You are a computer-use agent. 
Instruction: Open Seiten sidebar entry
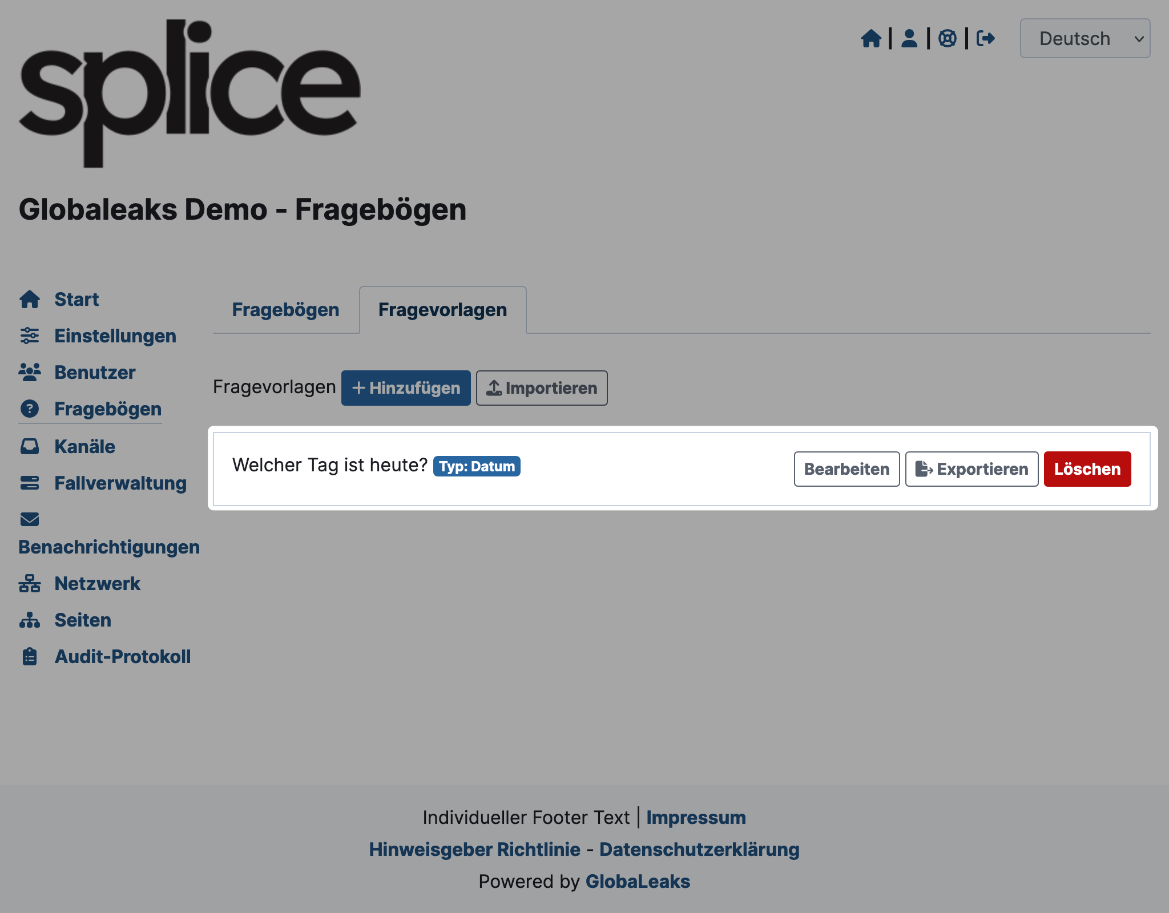(83, 620)
